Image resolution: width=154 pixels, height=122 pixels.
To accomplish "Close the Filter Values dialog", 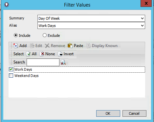I will [x=146, y=3].
